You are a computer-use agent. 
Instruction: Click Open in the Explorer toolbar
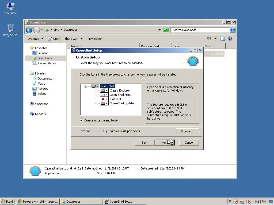(54, 39)
